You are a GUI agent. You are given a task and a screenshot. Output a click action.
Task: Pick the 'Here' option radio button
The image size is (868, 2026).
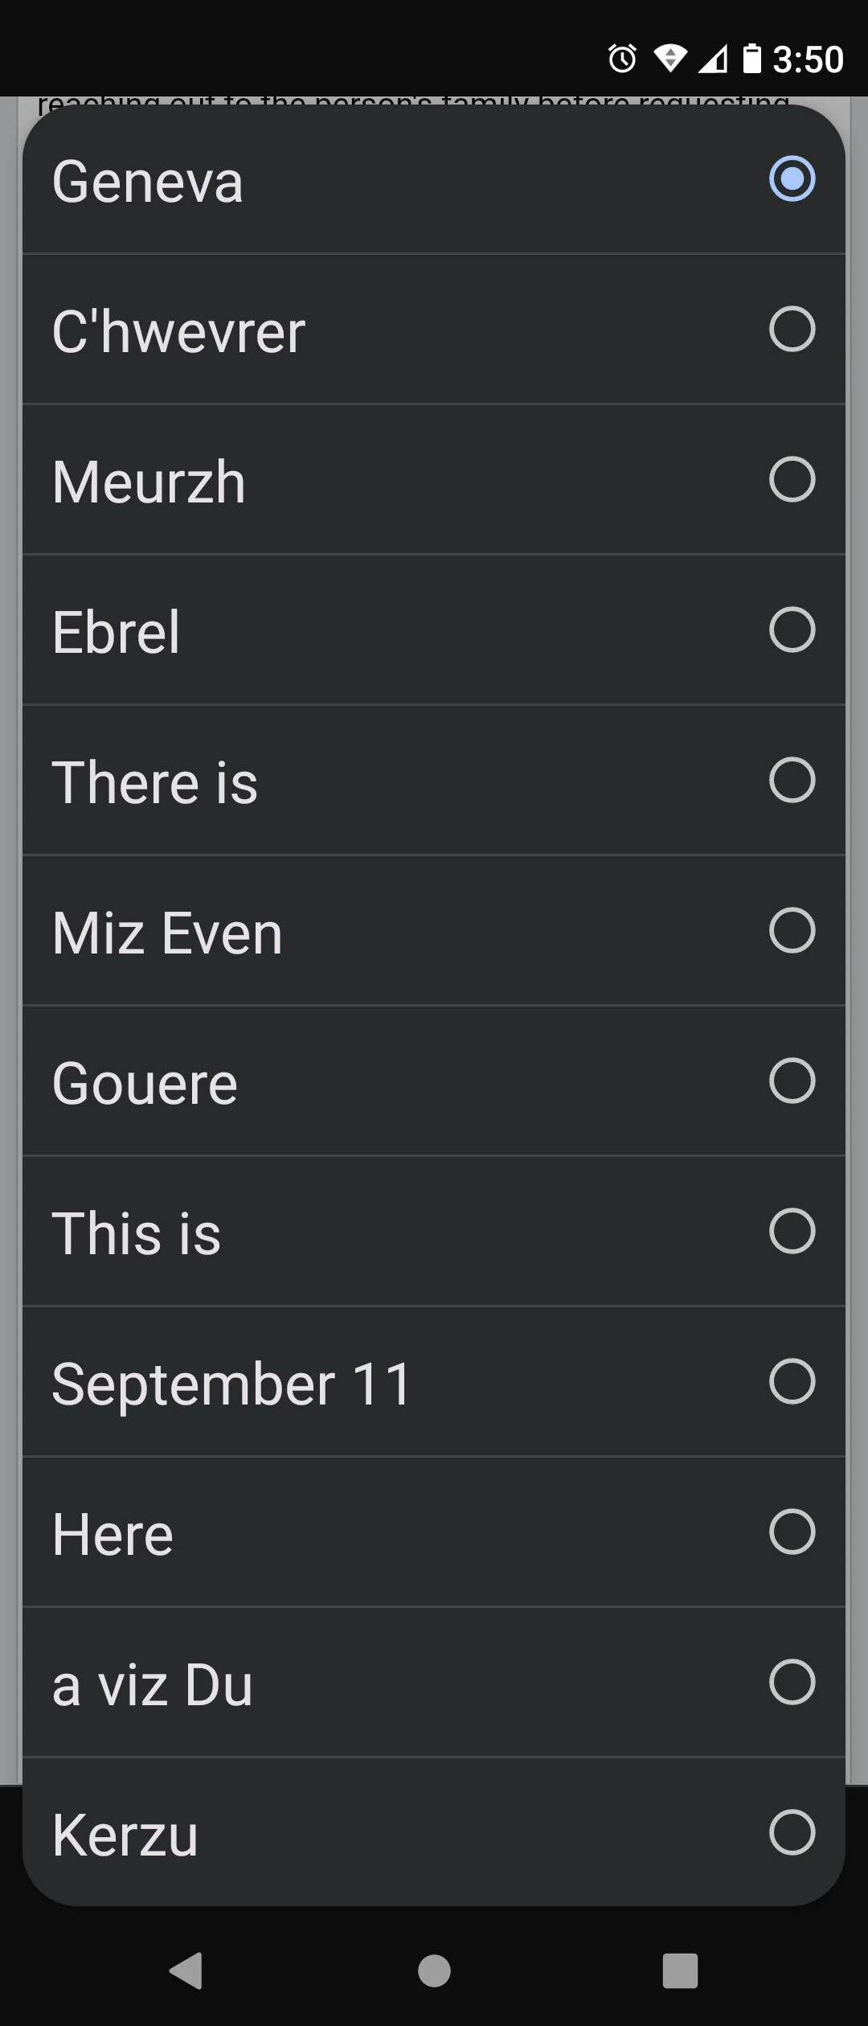[x=792, y=1532]
